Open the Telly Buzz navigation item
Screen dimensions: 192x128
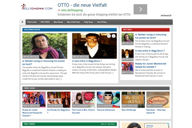pos(88,22)
